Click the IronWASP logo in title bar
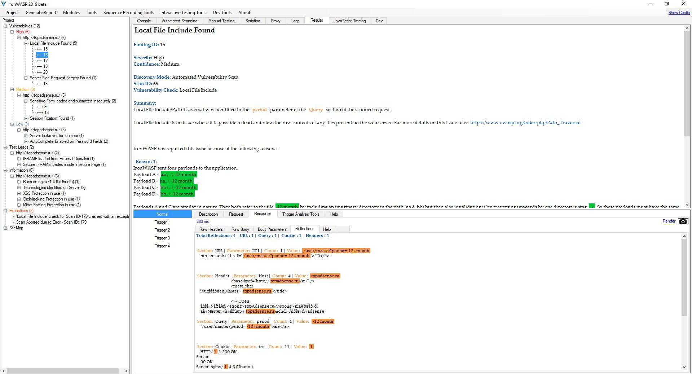Viewport: 692px width, 374px height. point(4,4)
